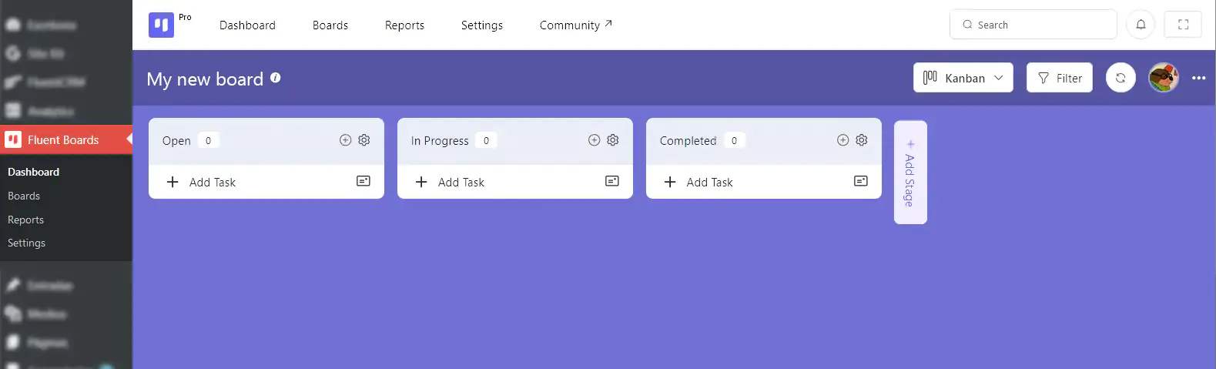Screen dimensions: 1216x369
Task: Click the user avatar thumbnail
Action: tap(1163, 78)
